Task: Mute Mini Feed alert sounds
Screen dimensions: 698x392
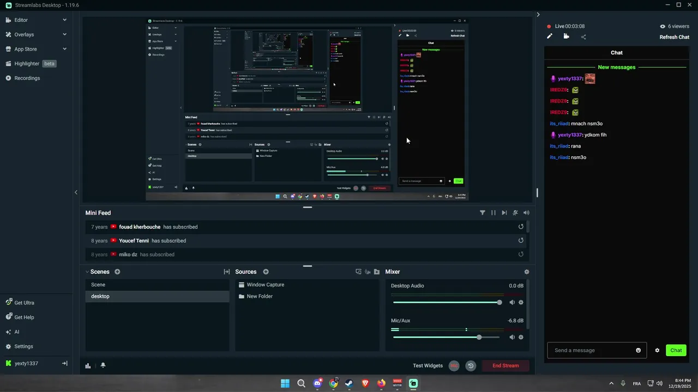Action: (x=526, y=213)
